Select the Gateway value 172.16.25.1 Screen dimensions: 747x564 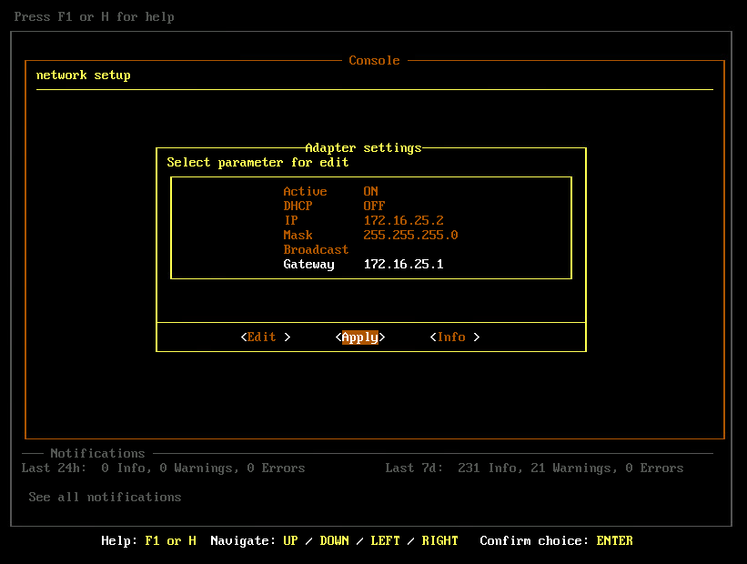pyautogui.click(x=403, y=265)
